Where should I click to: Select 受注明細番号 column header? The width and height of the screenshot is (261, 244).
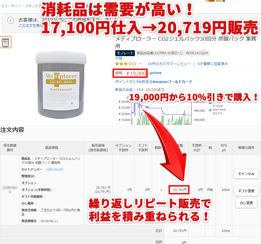tap(10, 148)
